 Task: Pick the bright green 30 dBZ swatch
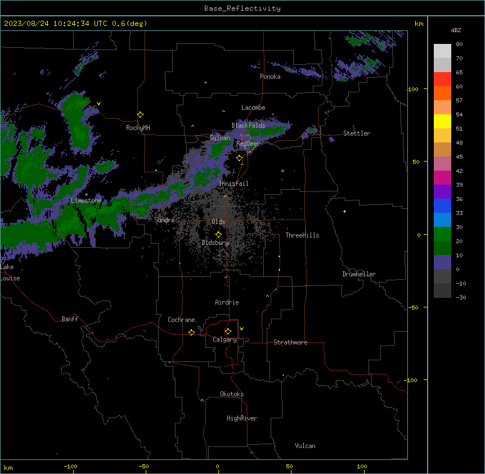pyautogui.click(x=442, y=234)
